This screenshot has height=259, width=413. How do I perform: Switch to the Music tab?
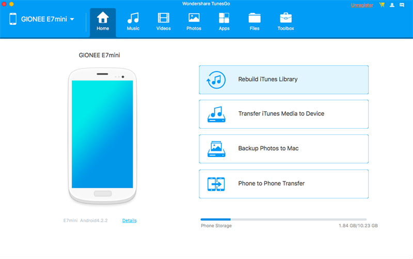pyautogui.click(x=133, y=22)
